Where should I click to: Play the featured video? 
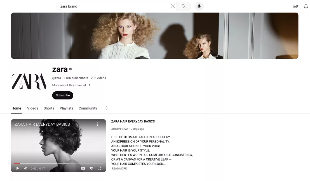tap(18, 168)
